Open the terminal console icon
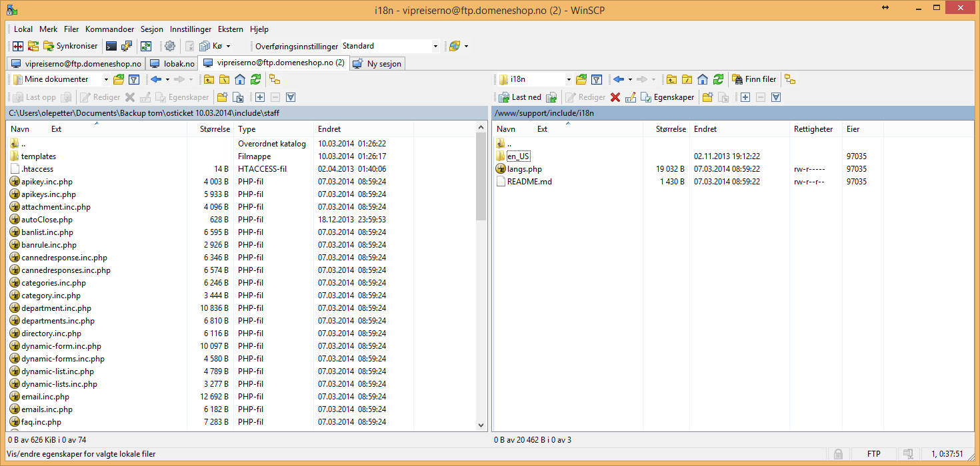Viewport: 980px width, 466px height. click(111, 46)
